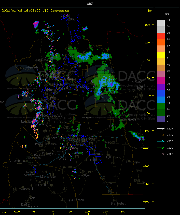This screenshot has width=180, height=215.
Task: Pick the topmost light gray legend swatch
Action: [x=161, y=23]
